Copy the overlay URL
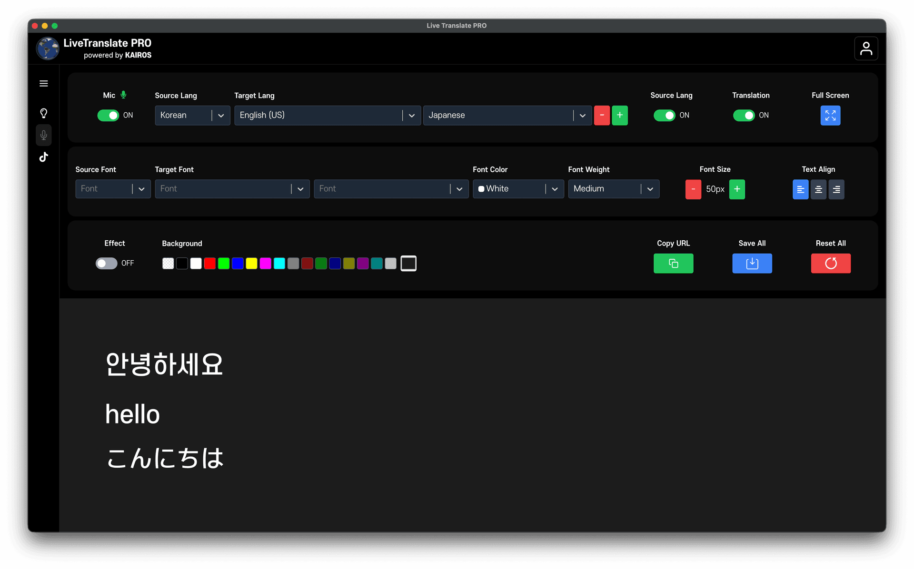Screen dimensions: 914x569 673,263
